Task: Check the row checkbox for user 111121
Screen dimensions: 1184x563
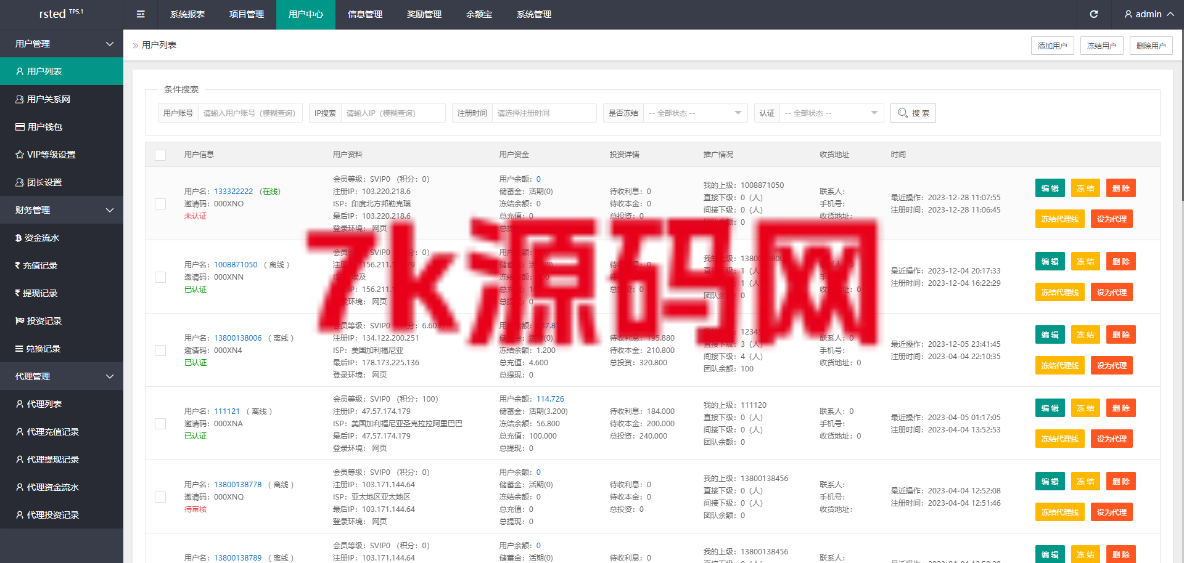Action: point(160,424)
